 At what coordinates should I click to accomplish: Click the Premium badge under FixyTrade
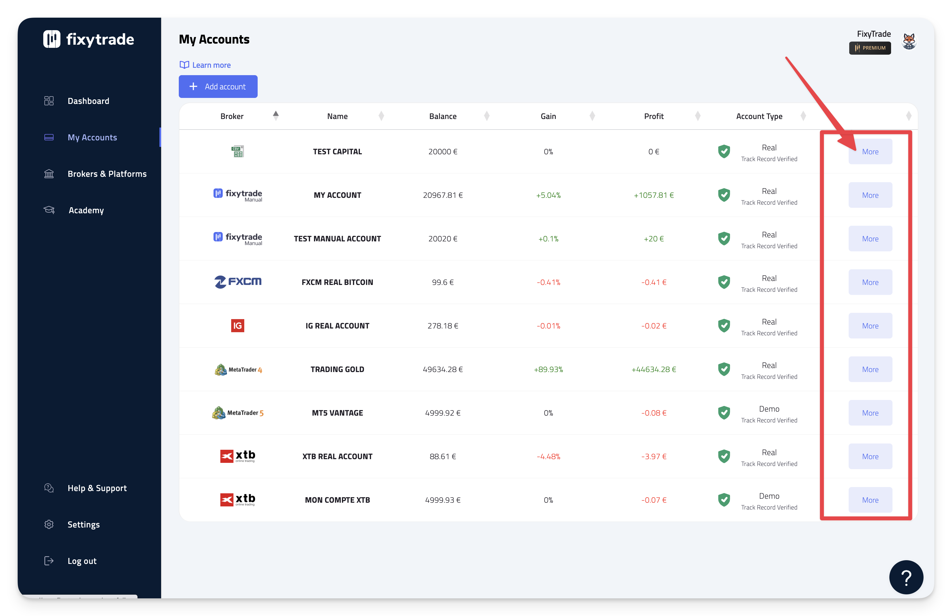coord(870,48)
